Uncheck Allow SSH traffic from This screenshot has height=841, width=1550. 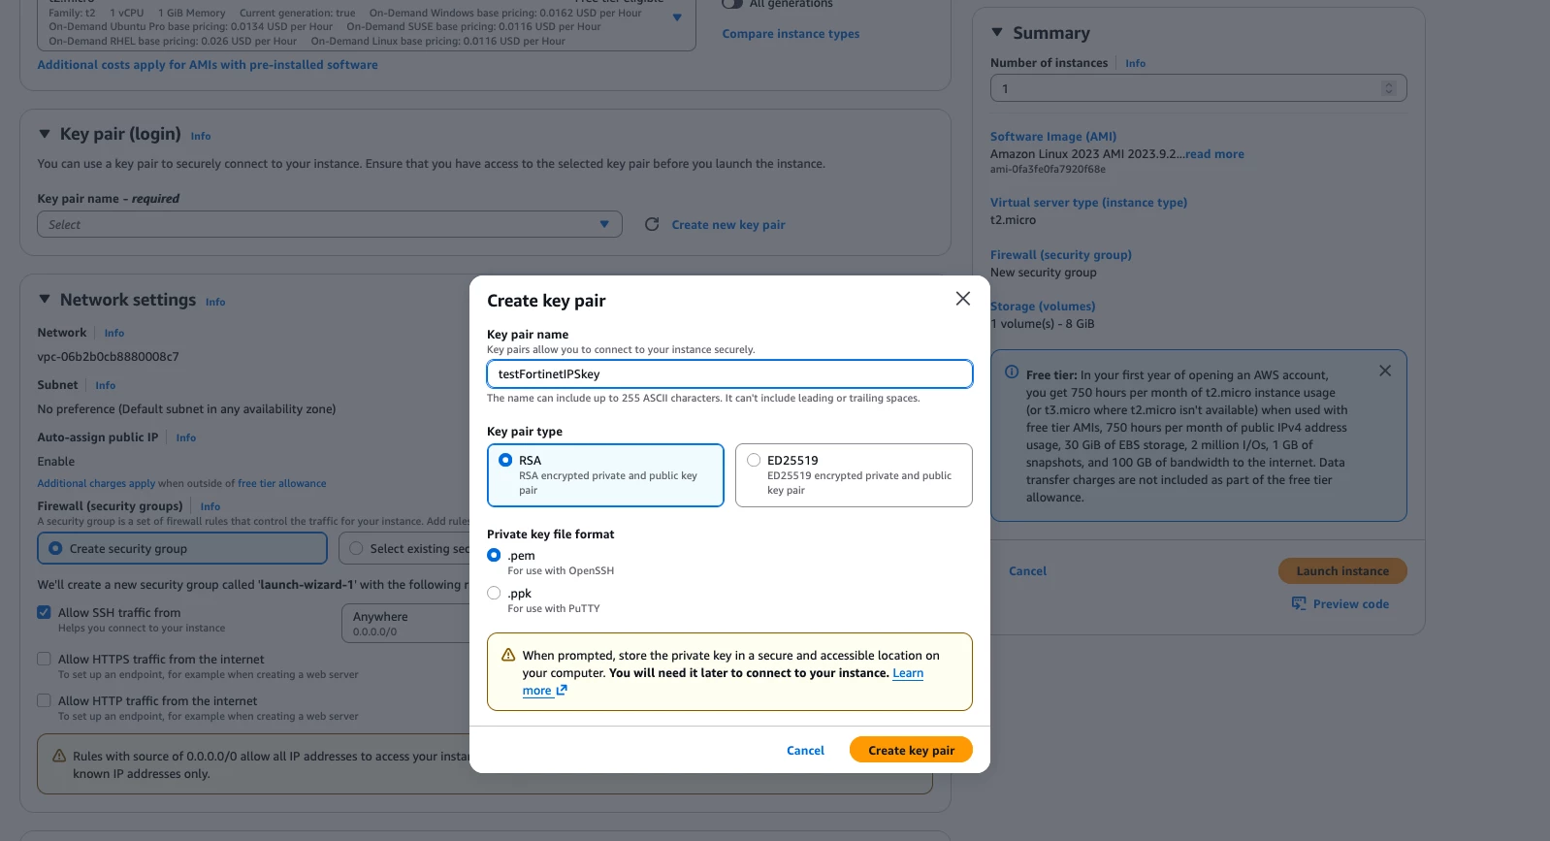(x=44, y=612)
